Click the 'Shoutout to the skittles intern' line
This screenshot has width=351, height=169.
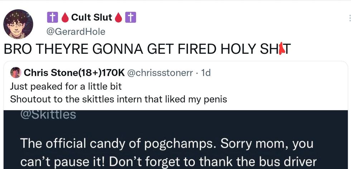[x=118, y=99]
